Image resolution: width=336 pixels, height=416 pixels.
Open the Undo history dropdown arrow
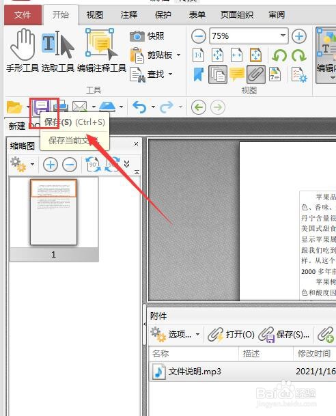tap(153, 107)
